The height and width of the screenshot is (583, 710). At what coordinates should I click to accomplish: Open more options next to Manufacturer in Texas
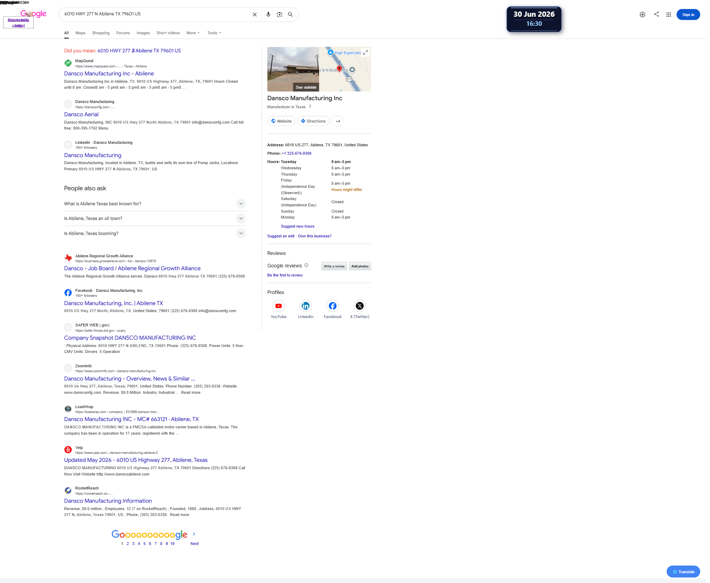310,106
